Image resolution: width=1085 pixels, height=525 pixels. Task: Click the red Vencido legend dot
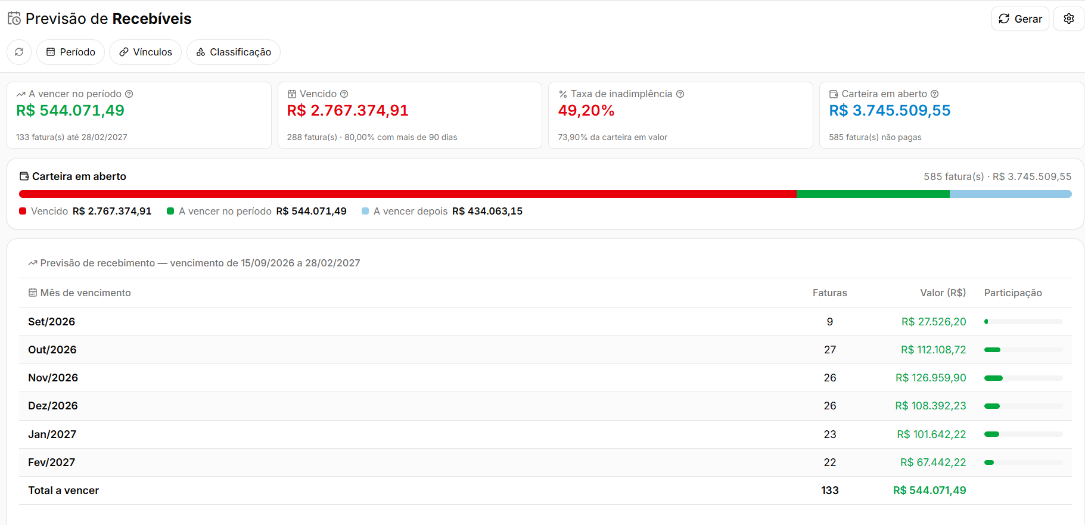(x=23, y=211)
